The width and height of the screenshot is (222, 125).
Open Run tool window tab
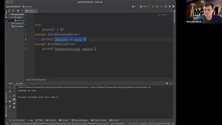pyautogui.click(x=30, y=120)
